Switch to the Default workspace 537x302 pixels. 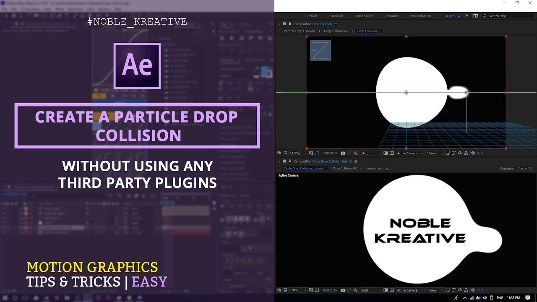point(312,16)
